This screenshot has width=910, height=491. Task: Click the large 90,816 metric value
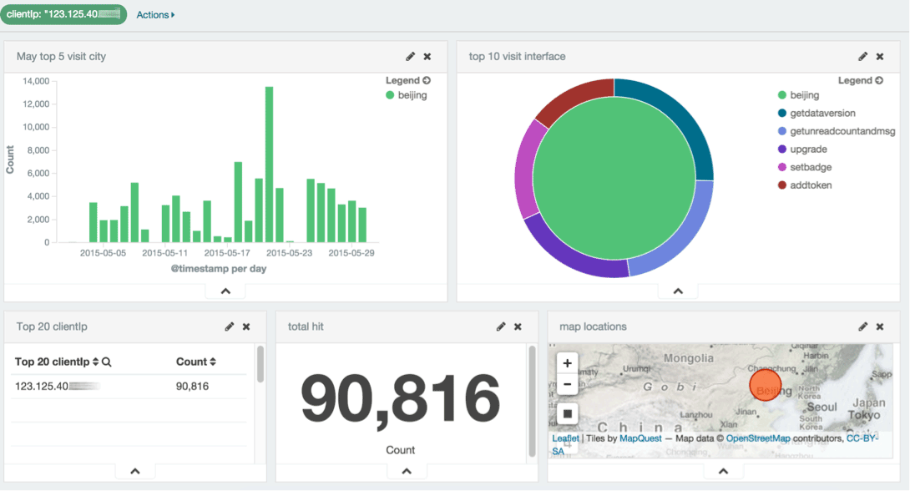point(400,399)
